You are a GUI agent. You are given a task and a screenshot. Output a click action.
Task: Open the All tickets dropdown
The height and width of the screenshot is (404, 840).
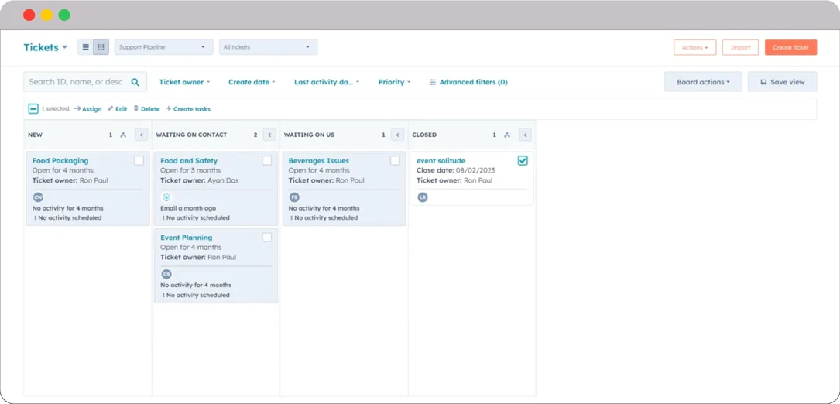(x=268, y=47)
